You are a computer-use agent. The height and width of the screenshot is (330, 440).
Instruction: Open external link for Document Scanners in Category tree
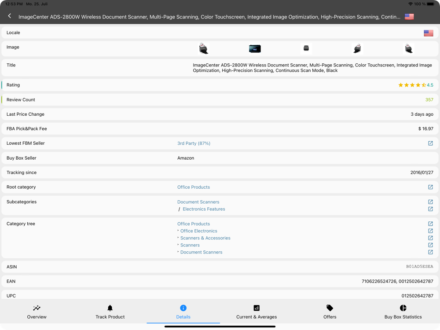click(430, 252)
